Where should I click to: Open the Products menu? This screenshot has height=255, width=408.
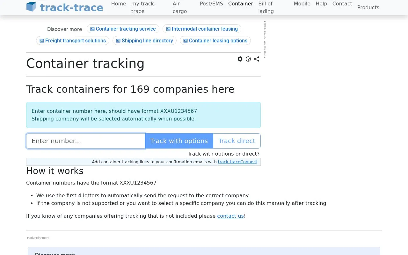[x=368, y=7]
